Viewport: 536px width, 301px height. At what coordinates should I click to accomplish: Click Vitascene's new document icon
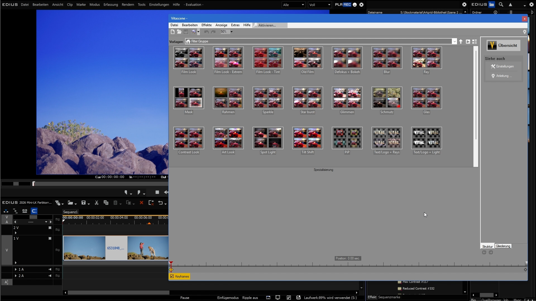(x=173, y=32)
